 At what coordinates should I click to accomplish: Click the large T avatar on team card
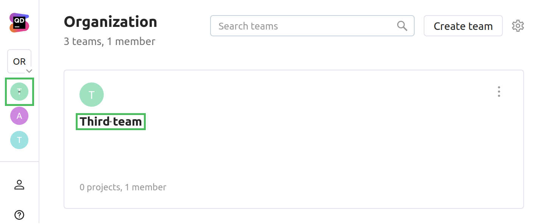click(92, 95)
